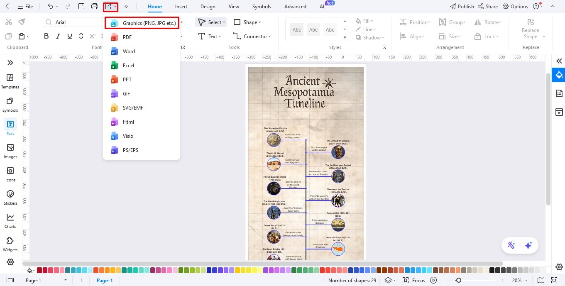Add a new page with plus button
Screen dimensions: 565x286
81,280
